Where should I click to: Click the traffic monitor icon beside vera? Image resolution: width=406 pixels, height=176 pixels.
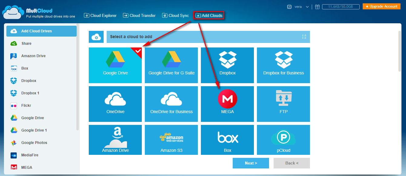coord(289,7)
